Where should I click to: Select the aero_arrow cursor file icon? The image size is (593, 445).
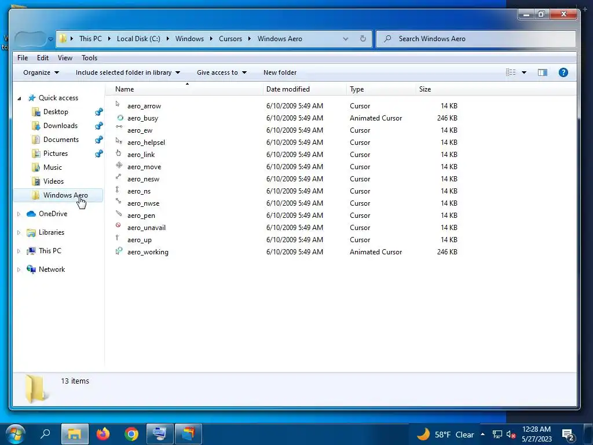pyautogui.click(x=118, y=104)
